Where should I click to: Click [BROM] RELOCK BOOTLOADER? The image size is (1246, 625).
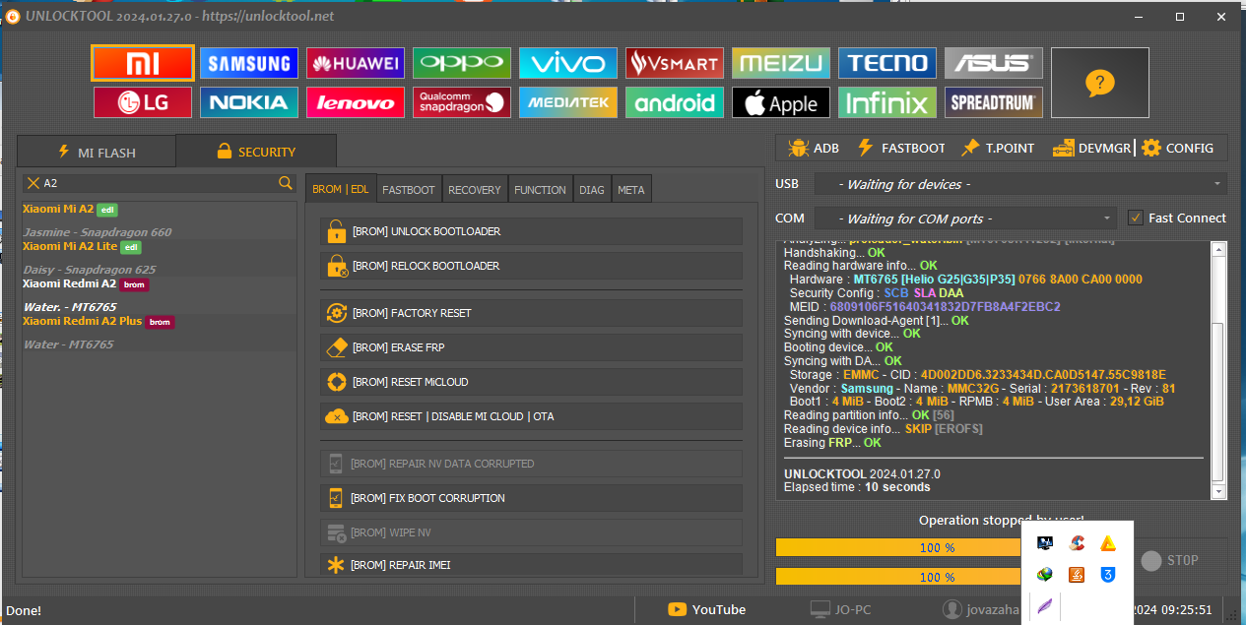tap(531, 266)
